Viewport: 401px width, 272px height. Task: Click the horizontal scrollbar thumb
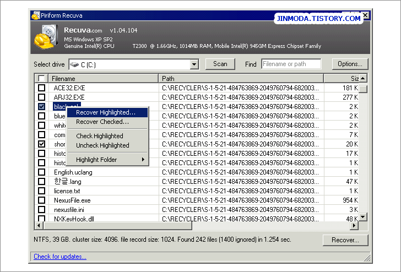coord(118,226)
